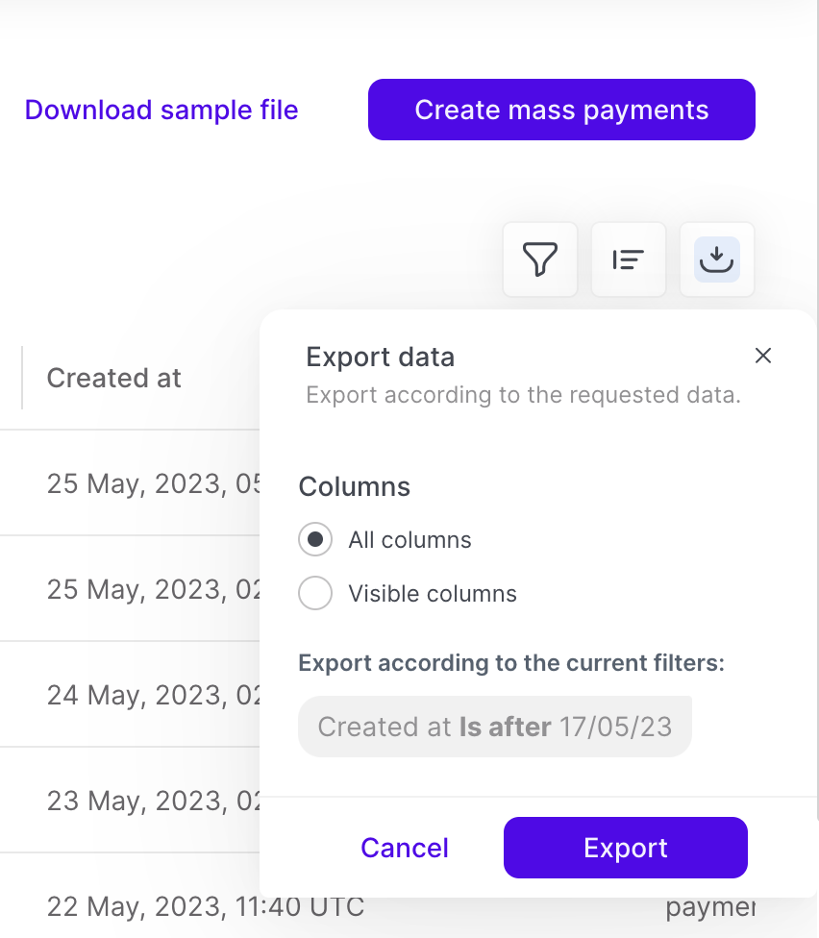This screenshot has width=819, height=938.
Task: Cancel the export dialog
Action: pyautogui.click(x=405, y=848)
